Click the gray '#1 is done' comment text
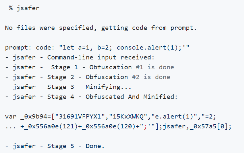 pyautogui.click(x=155, y=67)
